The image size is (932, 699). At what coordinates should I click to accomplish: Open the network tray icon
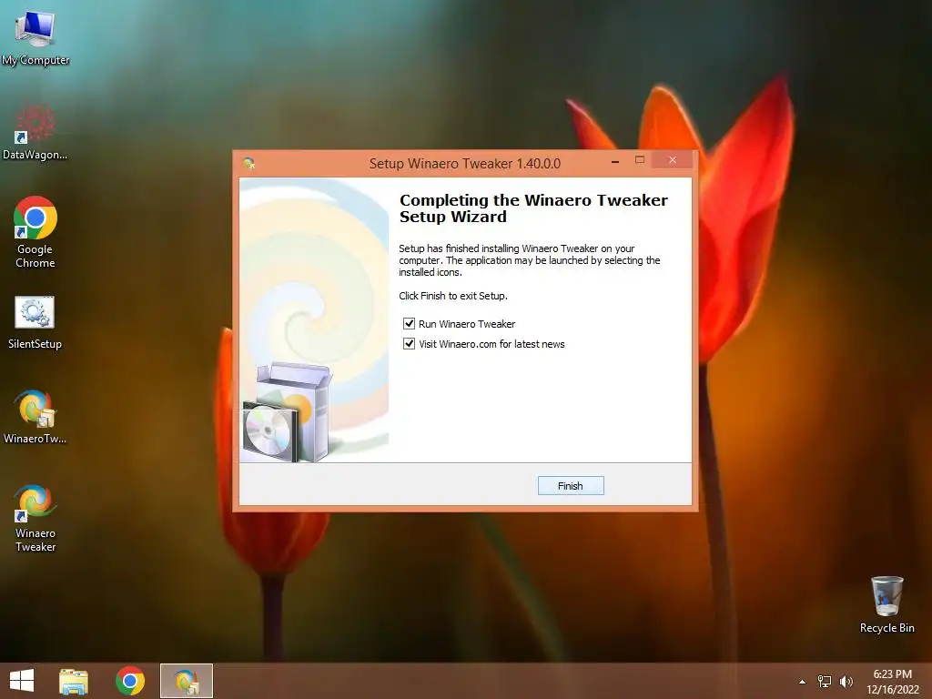825,682
